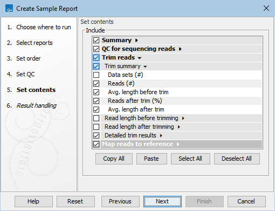Toggle the Trim summary checkbox

[x=96, y=66]
